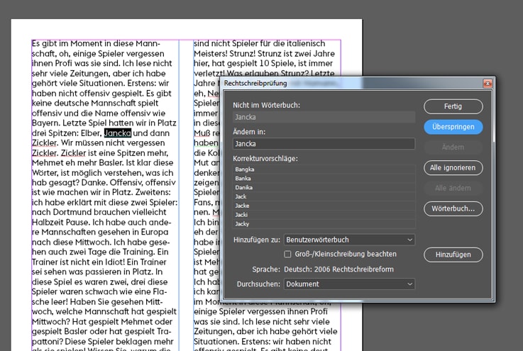This screenshot has height=351, width=523.
Task: Click the highlighted word Jancka in the document
Action: pyautogui.click(x=117, y=133)
